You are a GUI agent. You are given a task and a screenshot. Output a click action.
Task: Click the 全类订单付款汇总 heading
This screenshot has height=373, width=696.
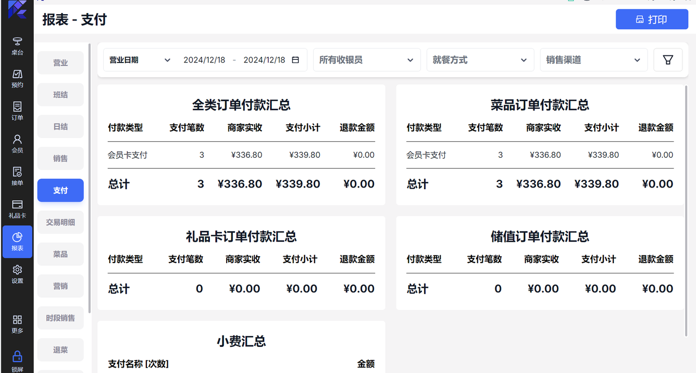coord(241,105)
